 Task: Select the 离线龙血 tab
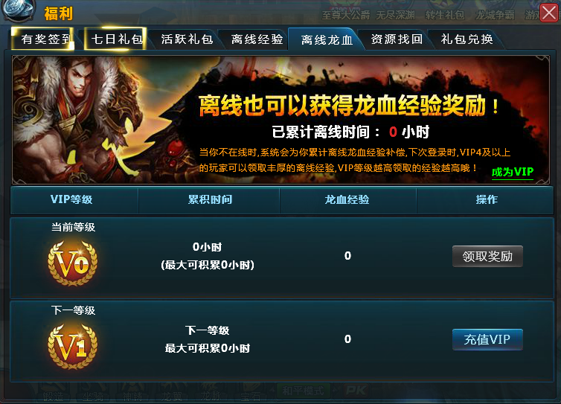pyautogui.click(x=327, y=39)
